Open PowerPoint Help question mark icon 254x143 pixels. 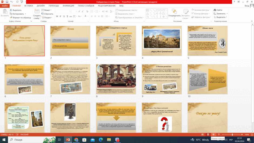234,2
